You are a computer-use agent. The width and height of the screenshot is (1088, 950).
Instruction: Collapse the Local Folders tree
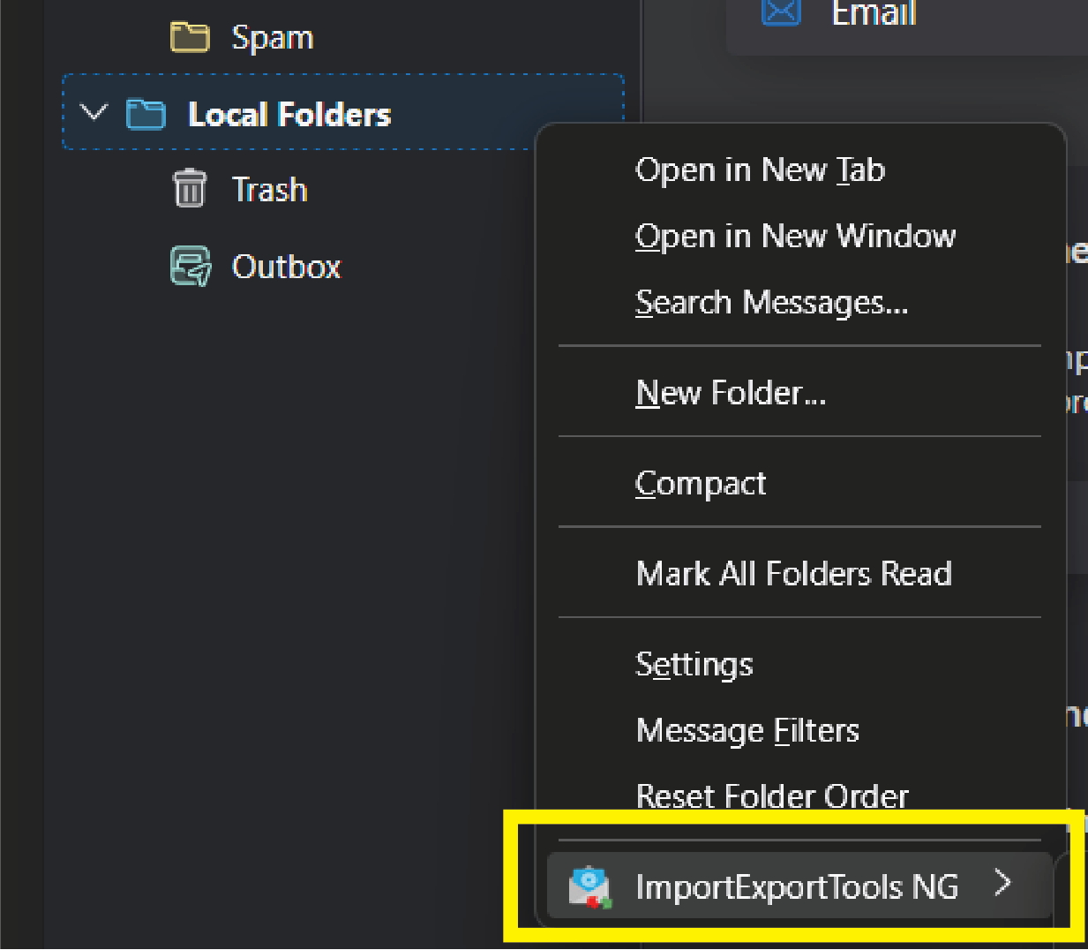pyautogui.click(x=94, y=113)
